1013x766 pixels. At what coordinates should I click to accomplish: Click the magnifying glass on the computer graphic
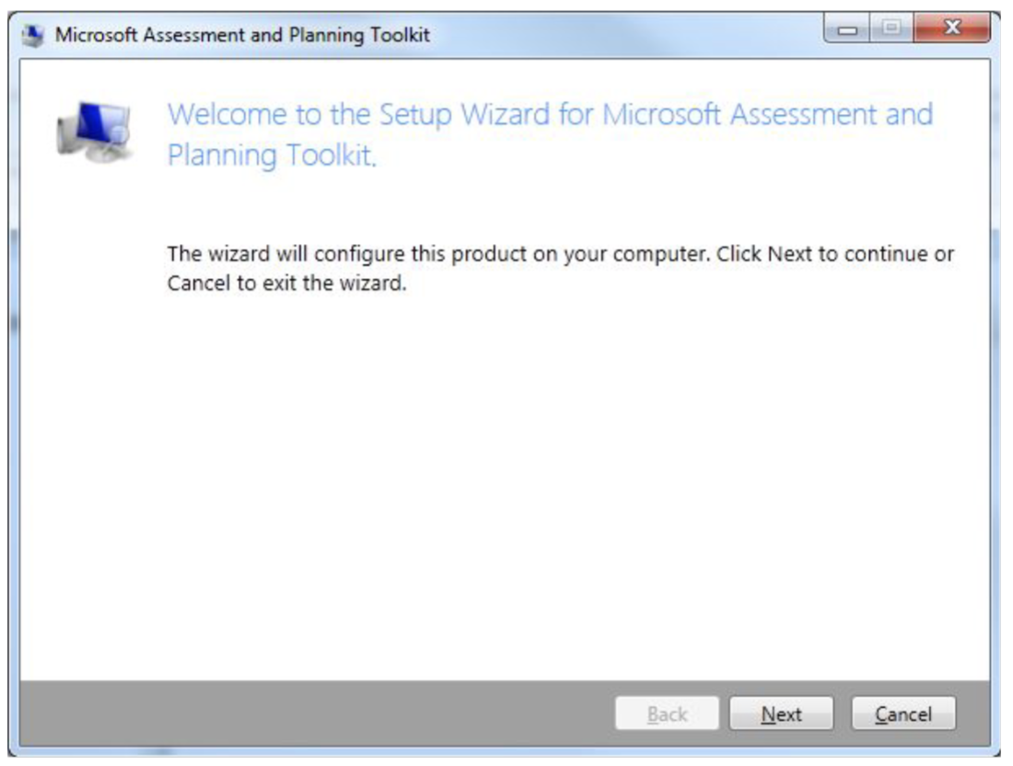(119, 134)
